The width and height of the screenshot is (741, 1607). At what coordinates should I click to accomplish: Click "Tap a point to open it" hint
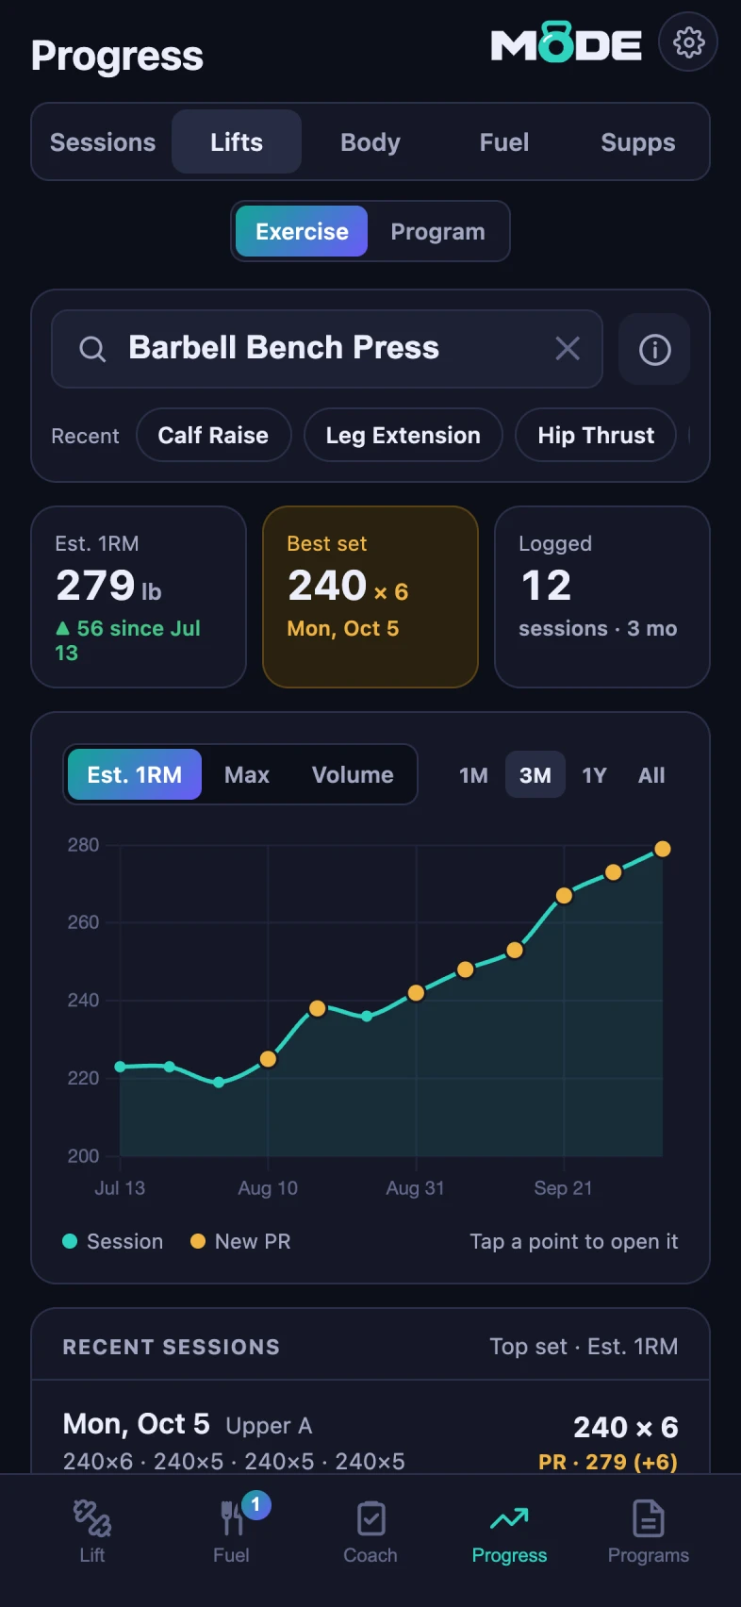point(574,1241)
